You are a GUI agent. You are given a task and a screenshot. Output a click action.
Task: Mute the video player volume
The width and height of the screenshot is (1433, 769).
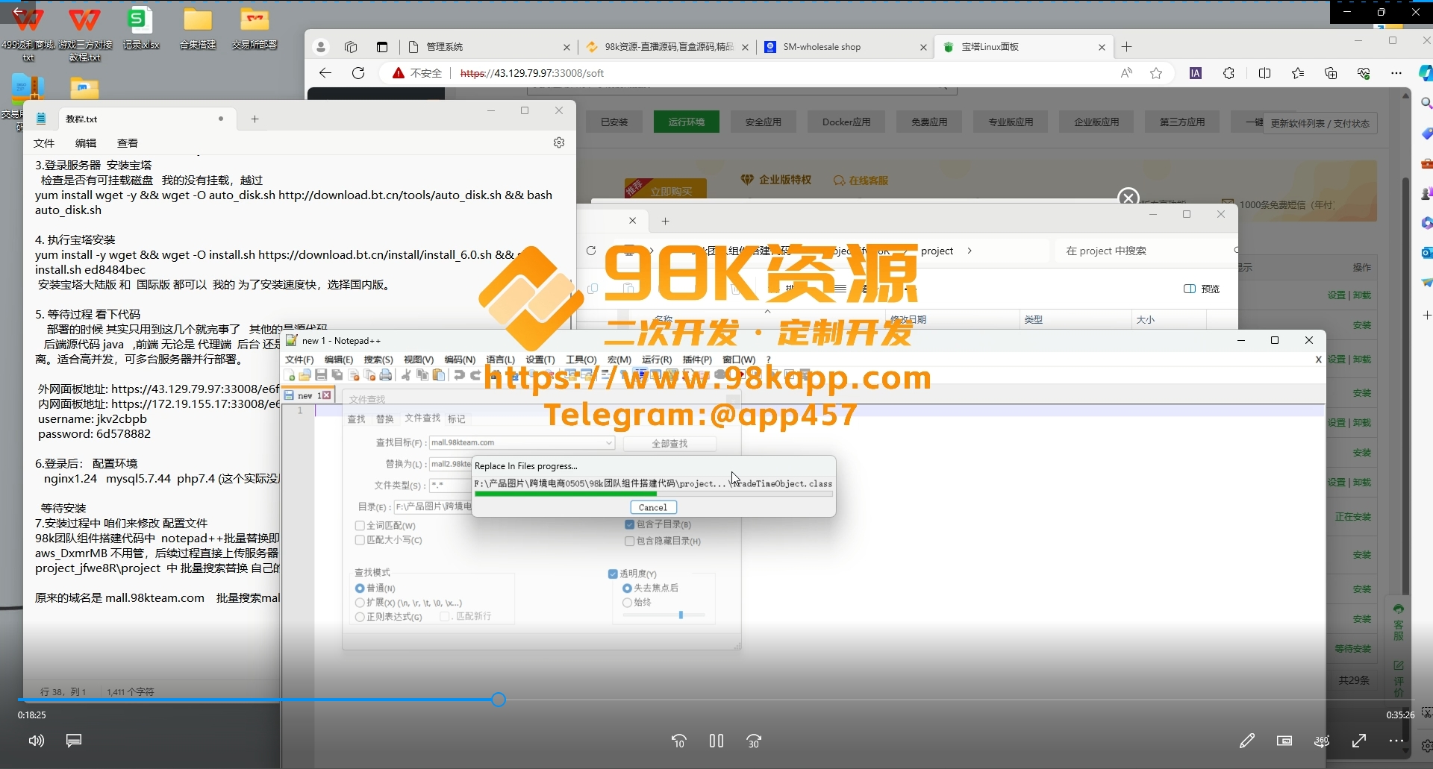pos(36,741)
